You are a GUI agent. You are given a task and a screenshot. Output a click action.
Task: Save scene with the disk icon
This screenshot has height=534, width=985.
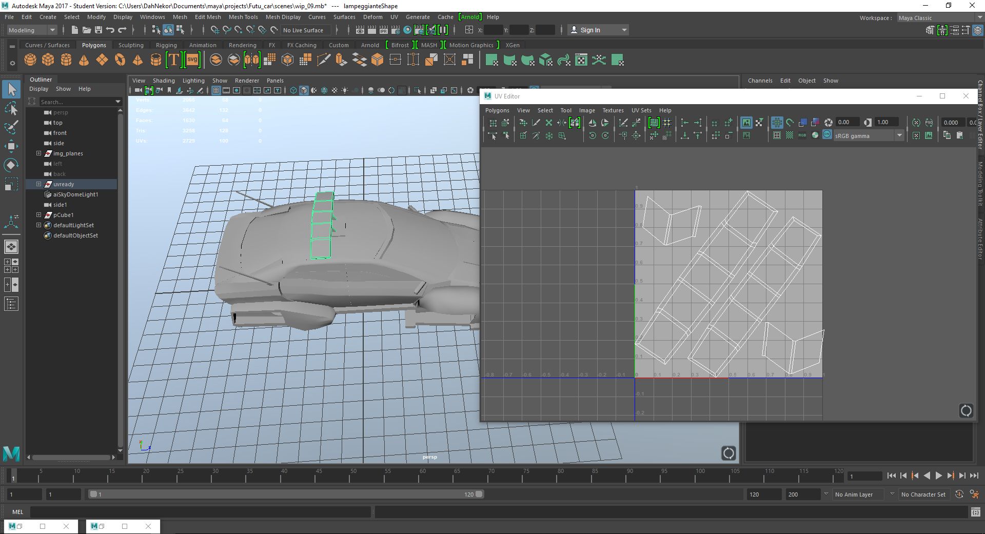pos(98,30)
